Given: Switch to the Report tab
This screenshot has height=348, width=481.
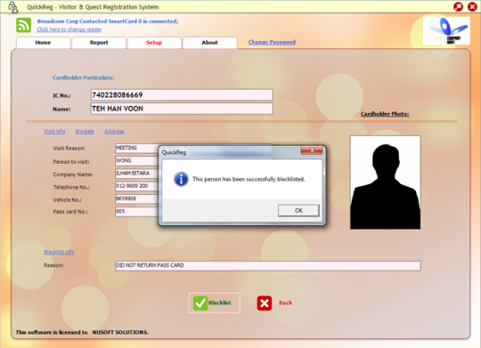Looking at the screenshot, I should click(x=99, y=43).
